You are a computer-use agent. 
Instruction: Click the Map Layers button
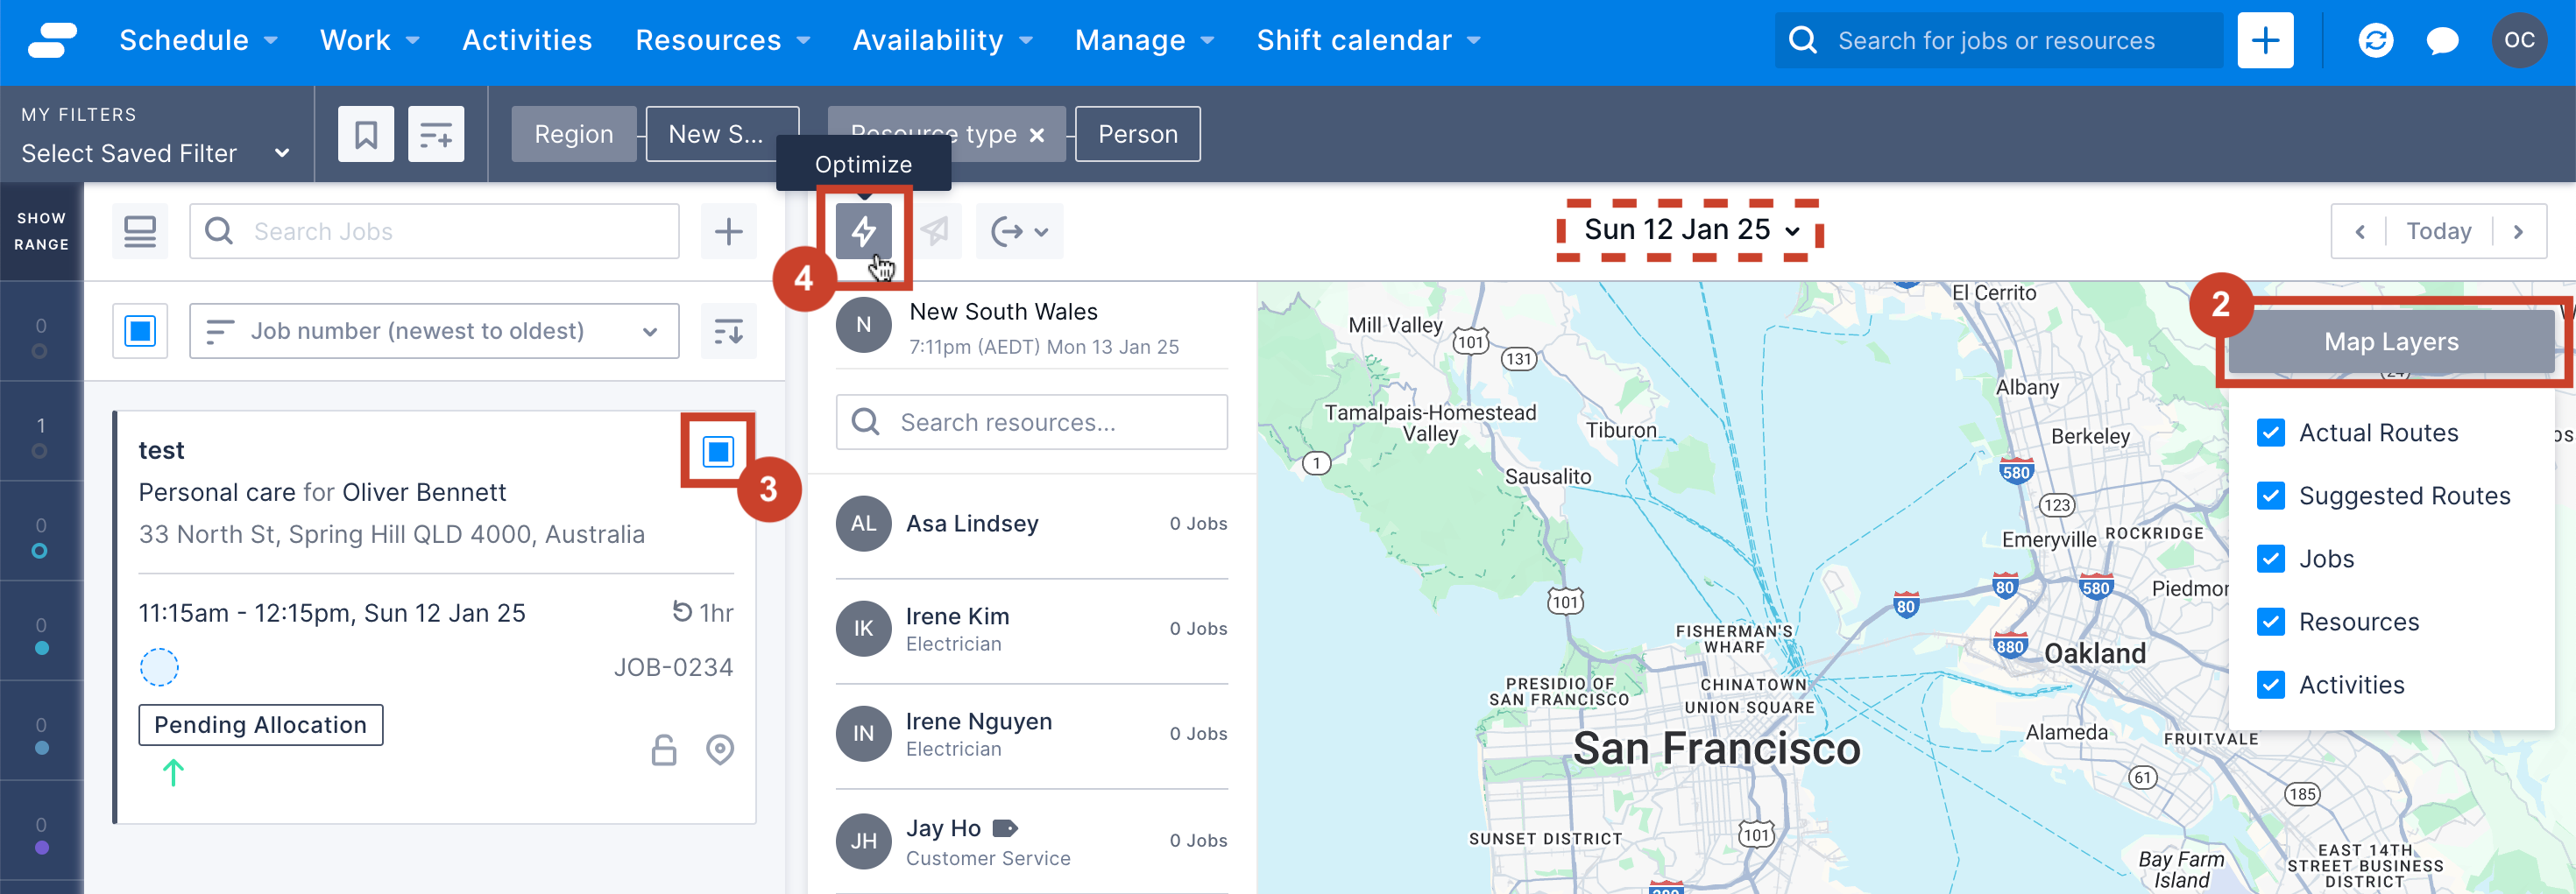[x=2390, y=341]
